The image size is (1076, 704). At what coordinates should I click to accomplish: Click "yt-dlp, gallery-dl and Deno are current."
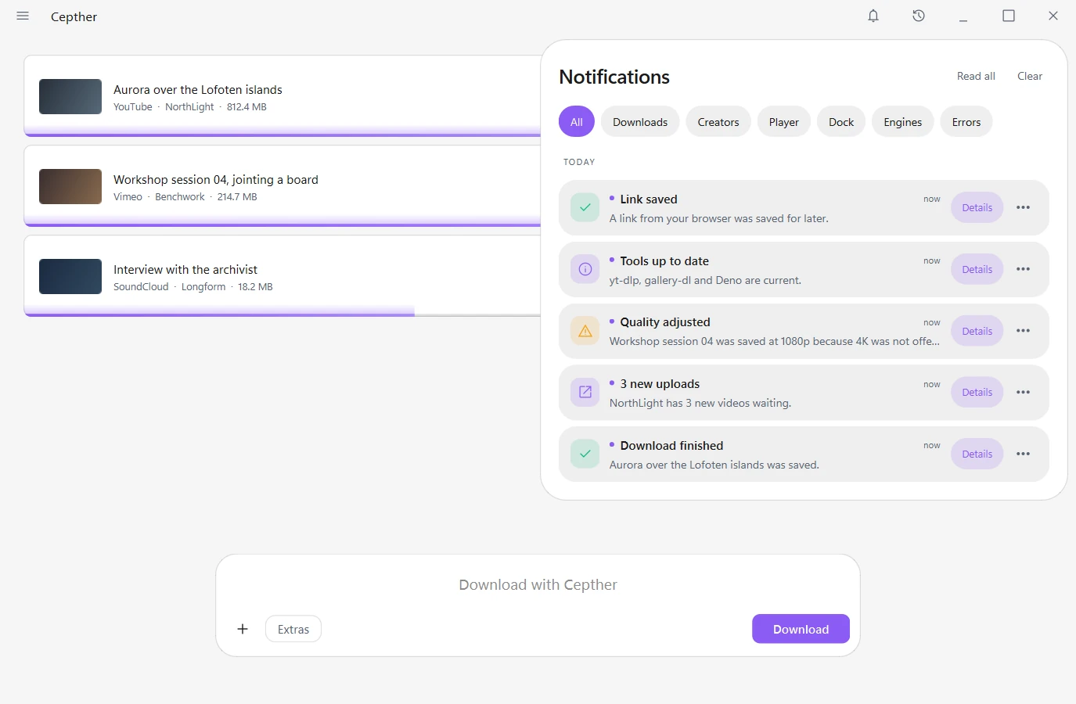pos(705,280)
